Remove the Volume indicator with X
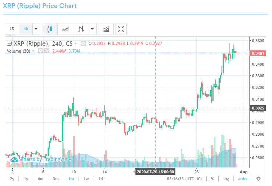The height and width of the screenshot is (186, 272). pyautogui.click(x=47, y=51)
